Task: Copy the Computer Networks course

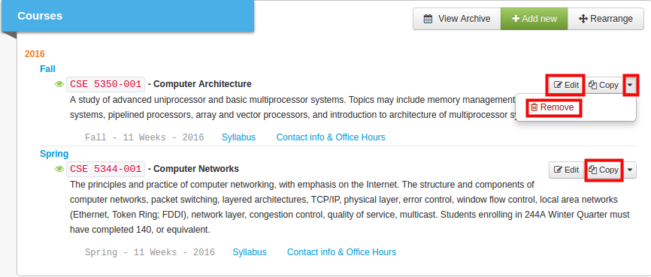Action: tap(604, 170)
